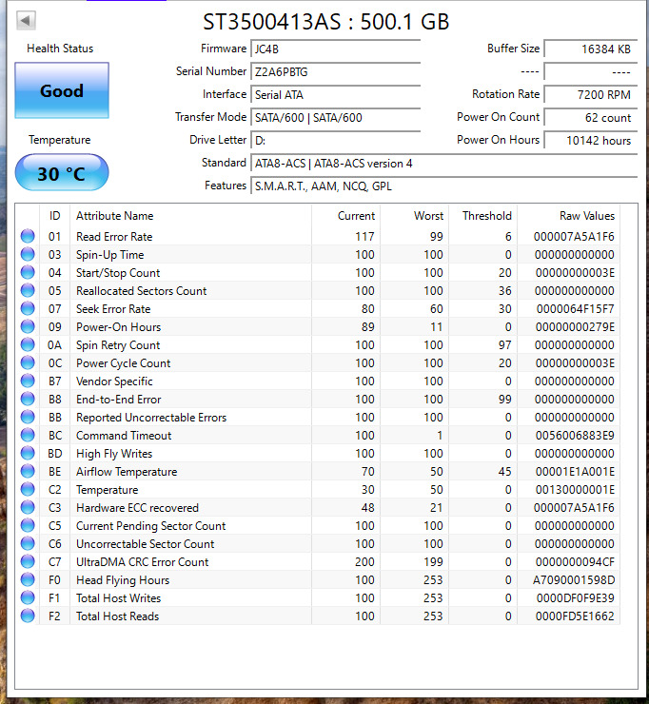The width and height of the screenshot is (649, 704).
Task: Click the Interface field Serial ATA
Action: 336,95
